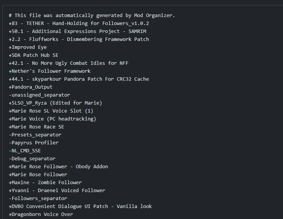Select the Dragonborn Voice Over line

point(41,214)
